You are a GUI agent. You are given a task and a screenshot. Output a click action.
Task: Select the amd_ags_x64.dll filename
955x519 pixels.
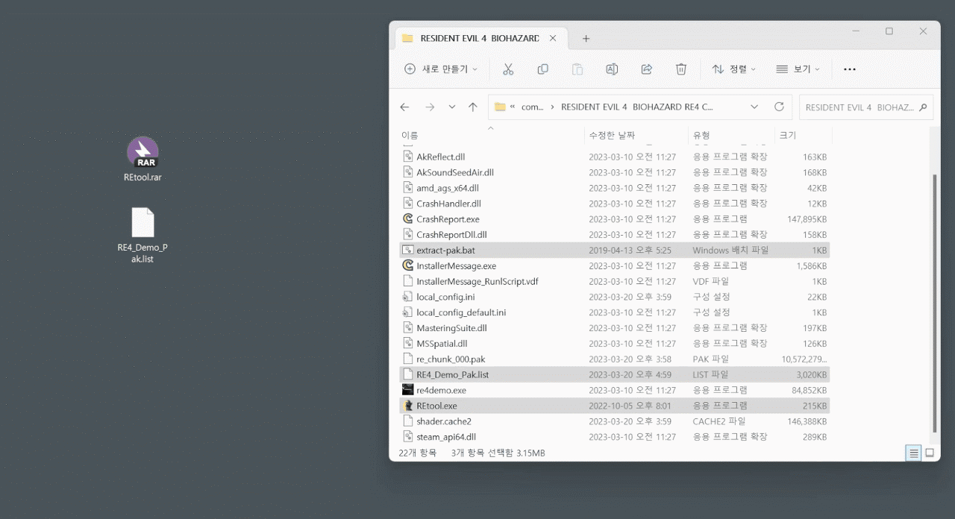(448, 188)
